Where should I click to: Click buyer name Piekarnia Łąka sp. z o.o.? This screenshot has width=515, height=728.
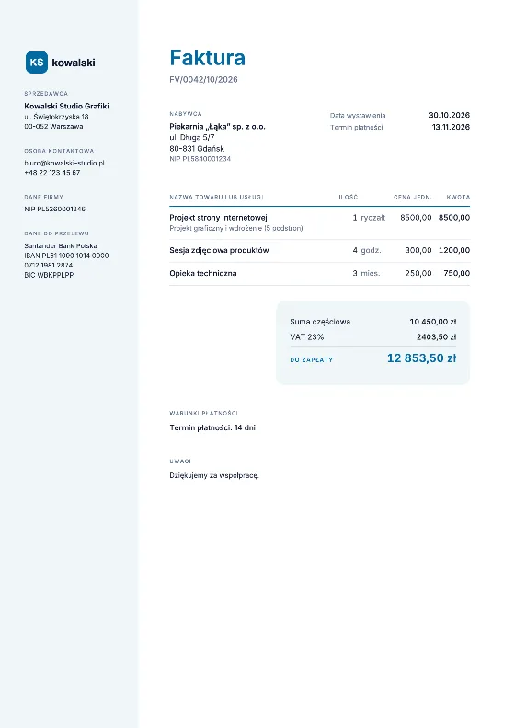click(217, 126)
